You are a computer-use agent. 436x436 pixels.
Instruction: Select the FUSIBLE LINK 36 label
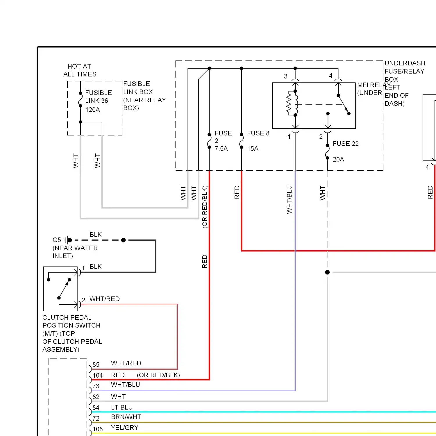pyautogui.click(x=99, y=97)
